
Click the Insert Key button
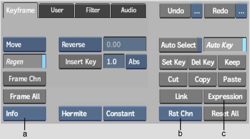[x=80, y=62]
